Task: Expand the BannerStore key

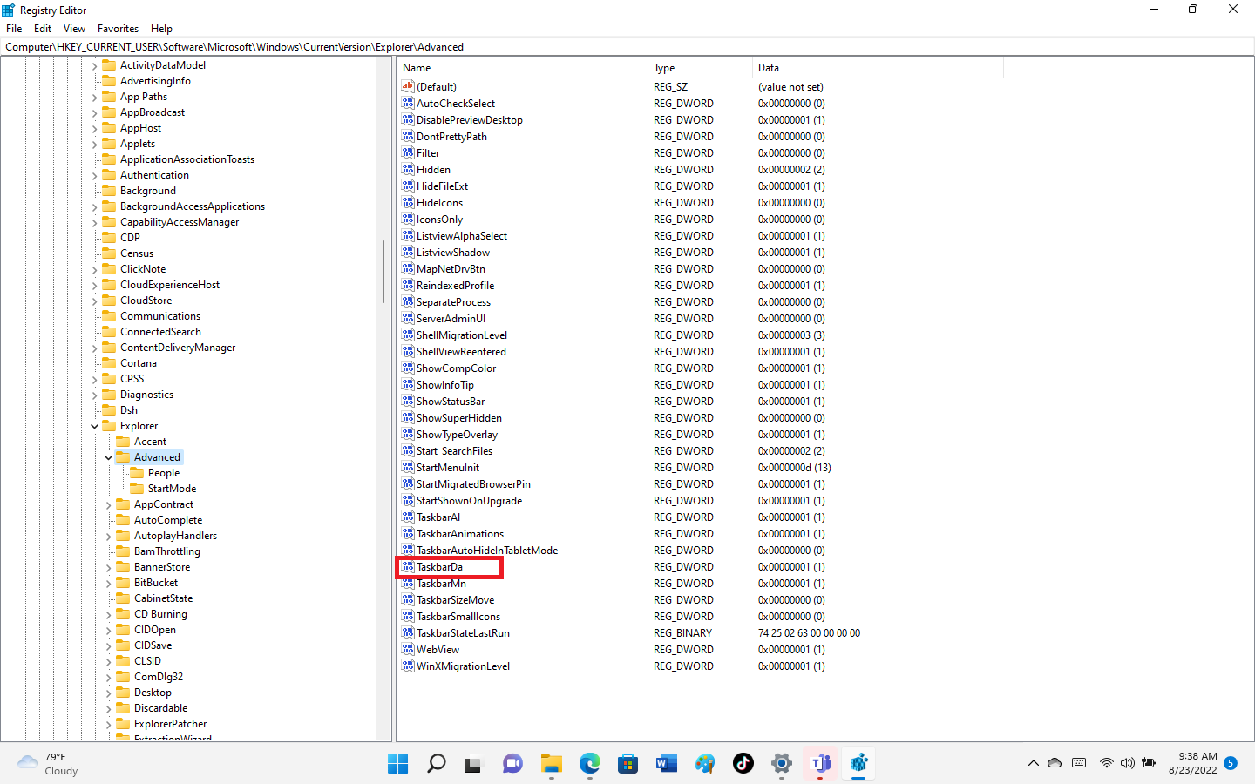Action: pos(109,567)
